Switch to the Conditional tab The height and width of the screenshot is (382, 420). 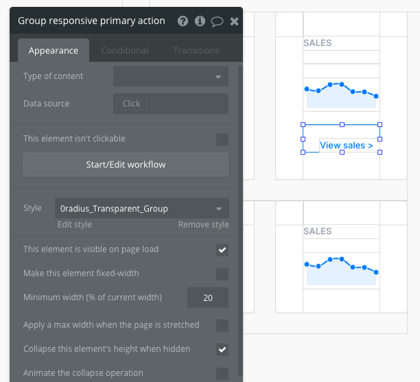coord(125,50)
